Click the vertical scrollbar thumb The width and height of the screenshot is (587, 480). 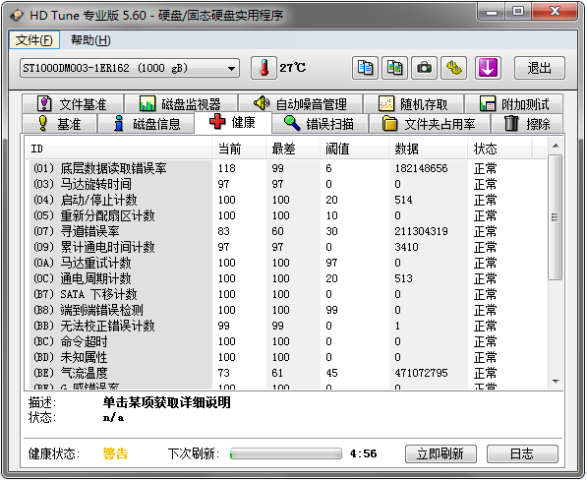556,217
